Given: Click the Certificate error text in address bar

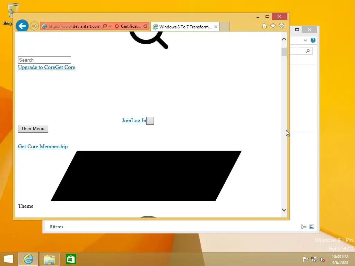Looking at the screenshot, I should [x=131, y=26].
